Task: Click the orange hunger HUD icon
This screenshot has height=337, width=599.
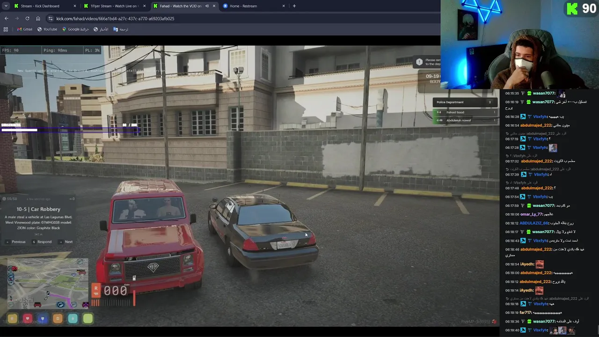Action: click(58, 319)
